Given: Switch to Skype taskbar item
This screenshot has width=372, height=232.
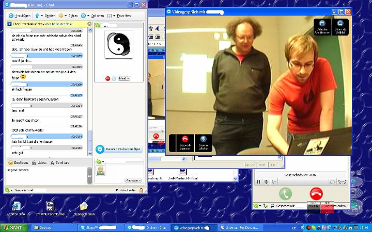Looking at the screenshot, I should pyautogui.click(x=101, y=228).
